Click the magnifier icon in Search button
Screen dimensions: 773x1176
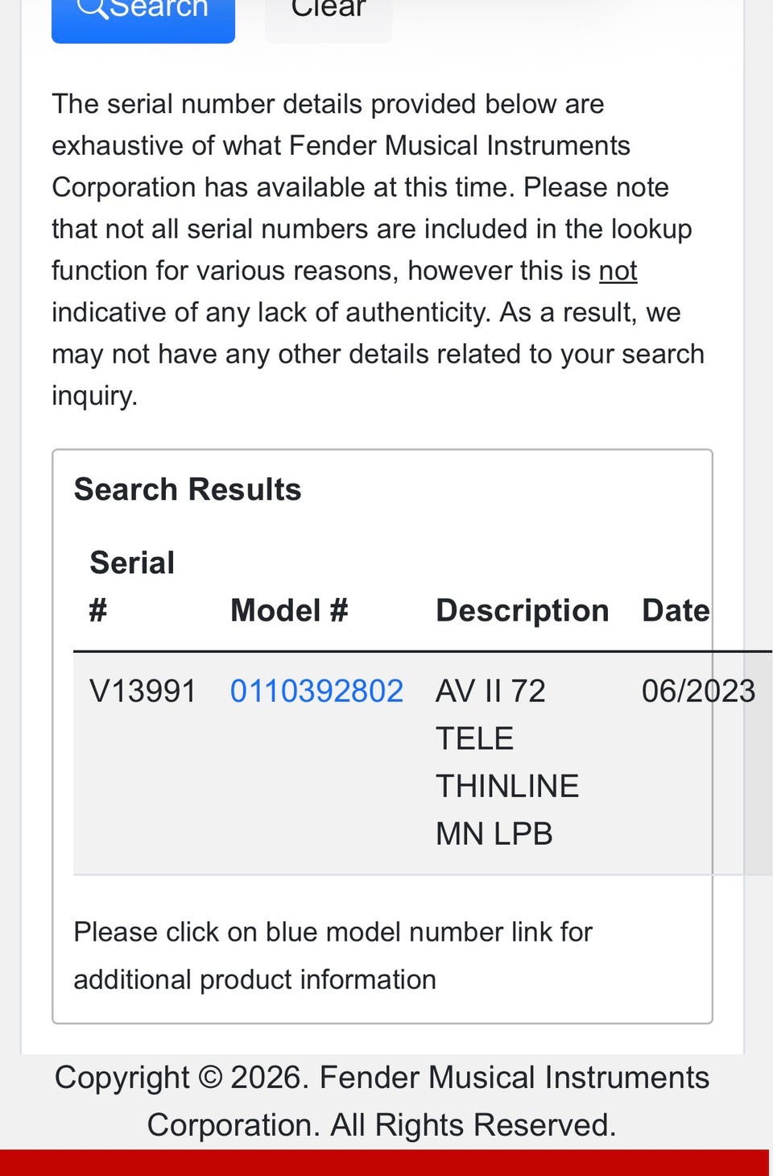point(92,8)
